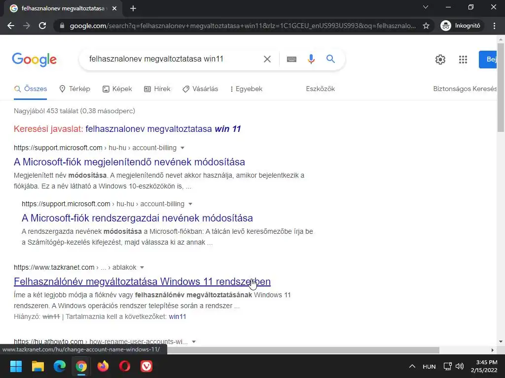Image resolution: width=505 pixels, height=378 pixels.
Task: Expand options arrow for first support.microsoft.com result
Action: point(182,148)
